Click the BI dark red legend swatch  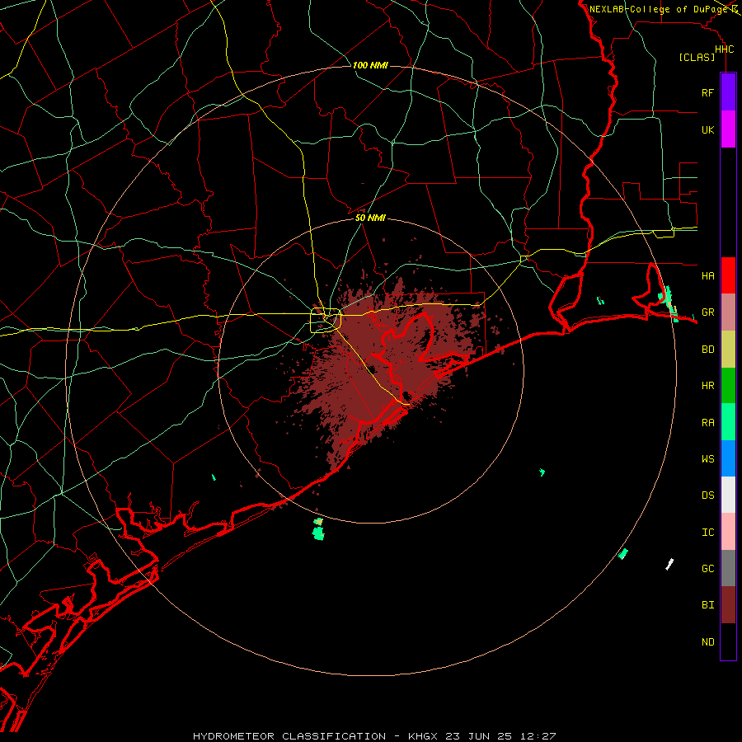click(728, 605)
